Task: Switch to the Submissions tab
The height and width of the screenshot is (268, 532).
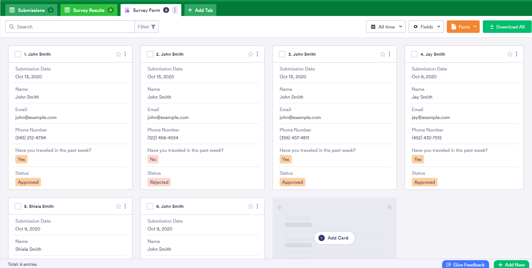Action: [x=31, y=10]
